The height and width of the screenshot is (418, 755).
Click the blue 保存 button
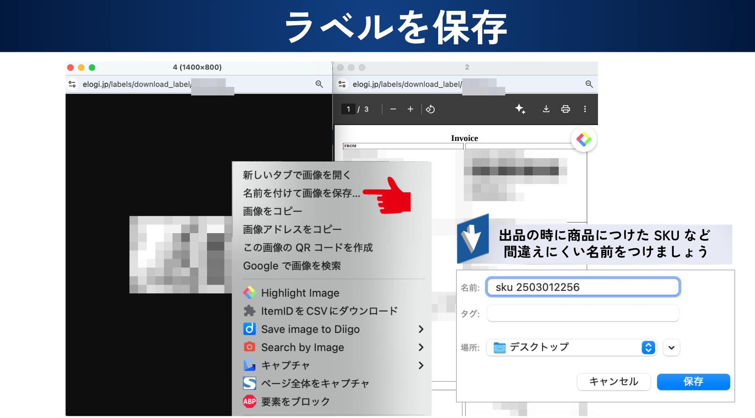693,382
